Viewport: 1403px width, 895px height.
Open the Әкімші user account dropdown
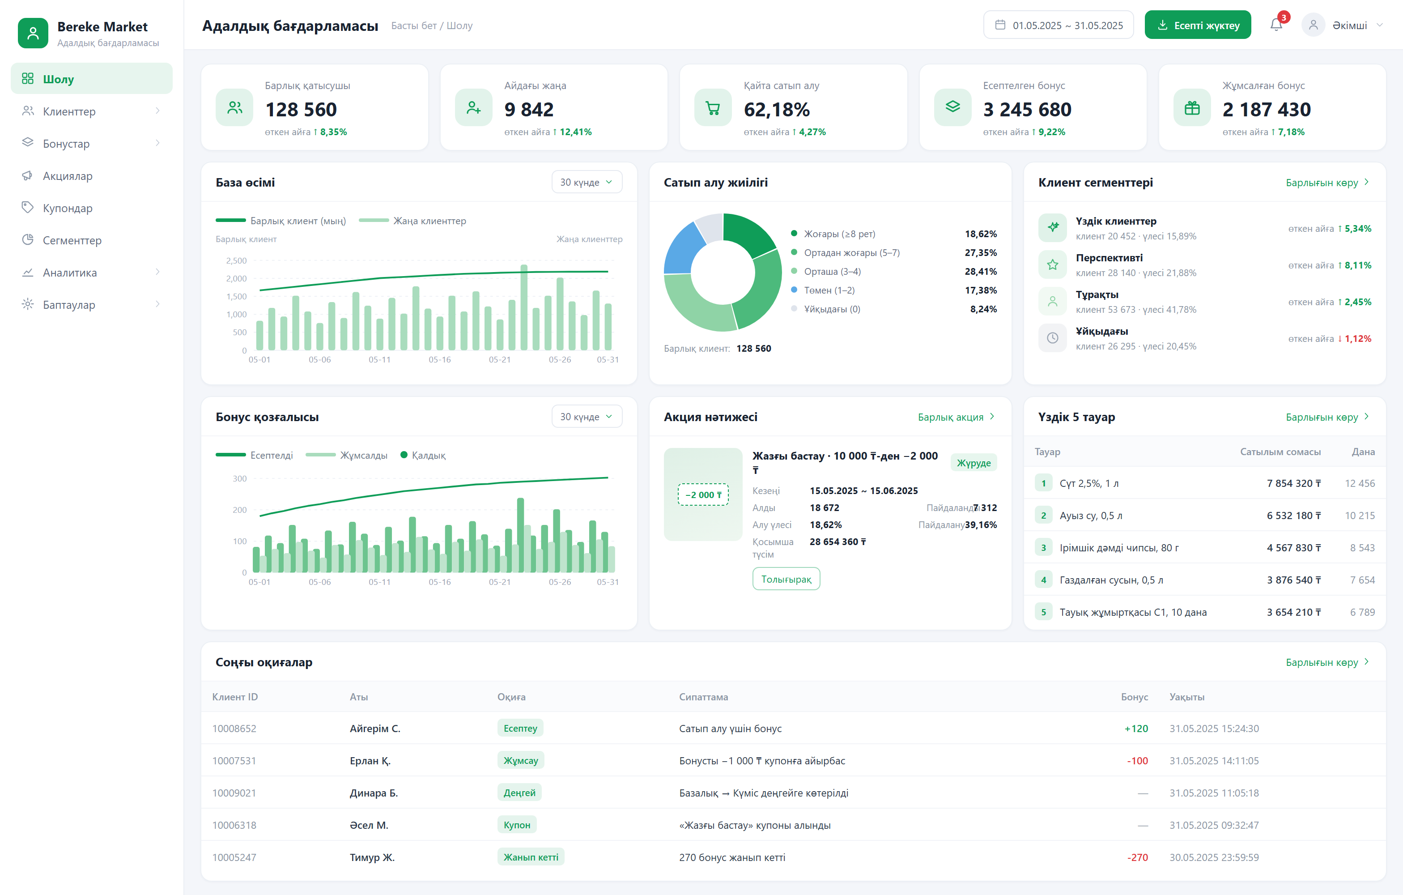(1342, 25)
